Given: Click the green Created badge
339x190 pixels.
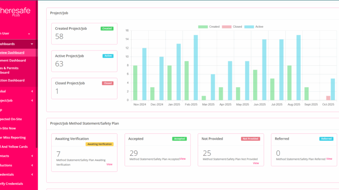Looking at the screenshot, I should click(x=107, y=29).
